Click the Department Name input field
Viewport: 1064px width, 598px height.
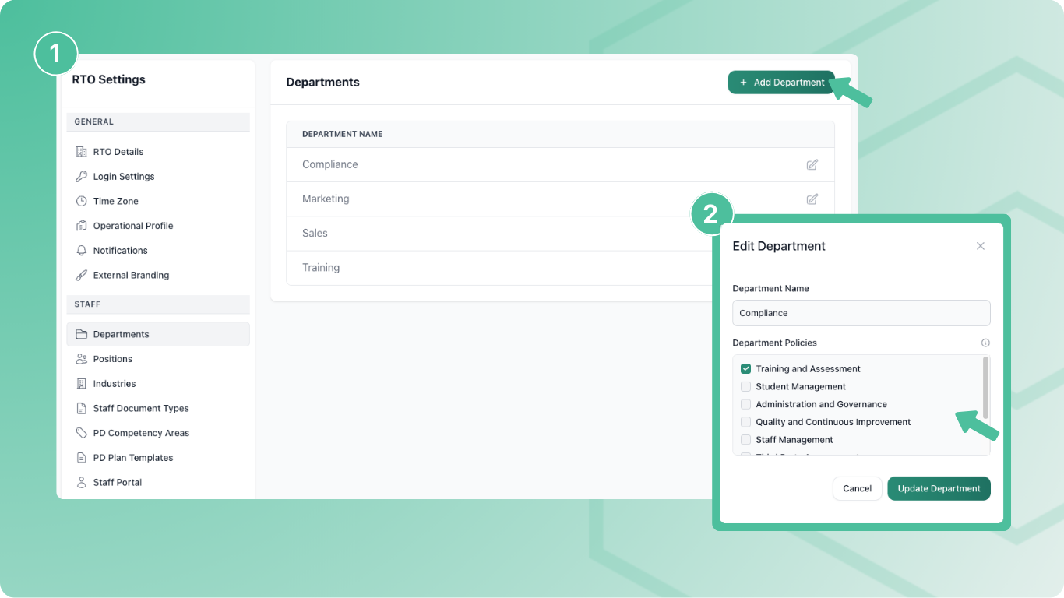tap(861, 313)
